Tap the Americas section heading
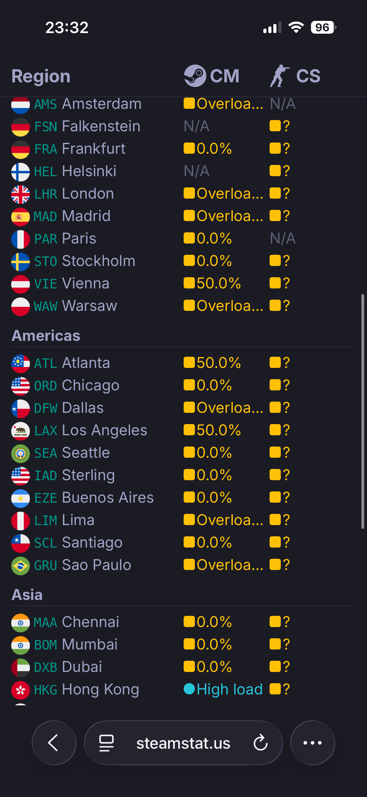This screenshot has height=797, width=367. (46, 336)
